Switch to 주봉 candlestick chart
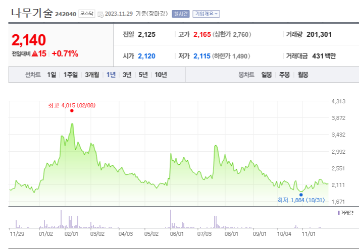The image size is (359, 249). click(285, 75)
